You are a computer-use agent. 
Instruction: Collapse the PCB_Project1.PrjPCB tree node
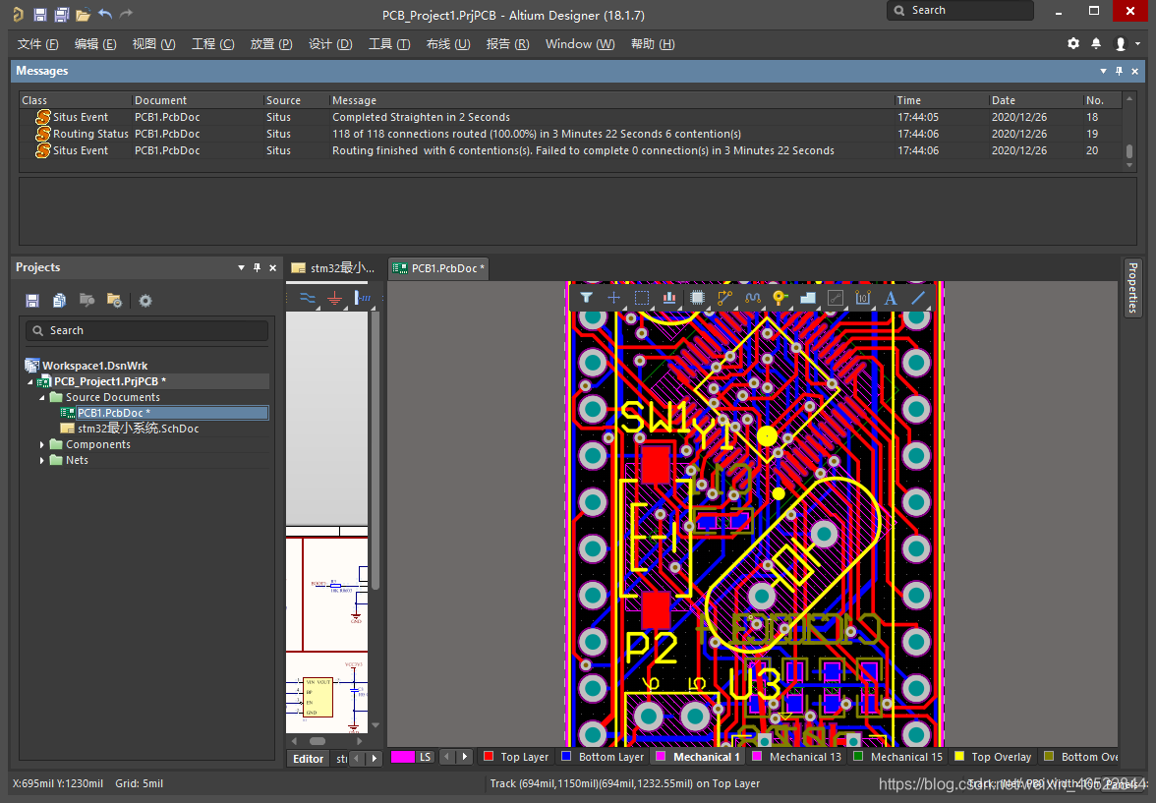[31, 382]
